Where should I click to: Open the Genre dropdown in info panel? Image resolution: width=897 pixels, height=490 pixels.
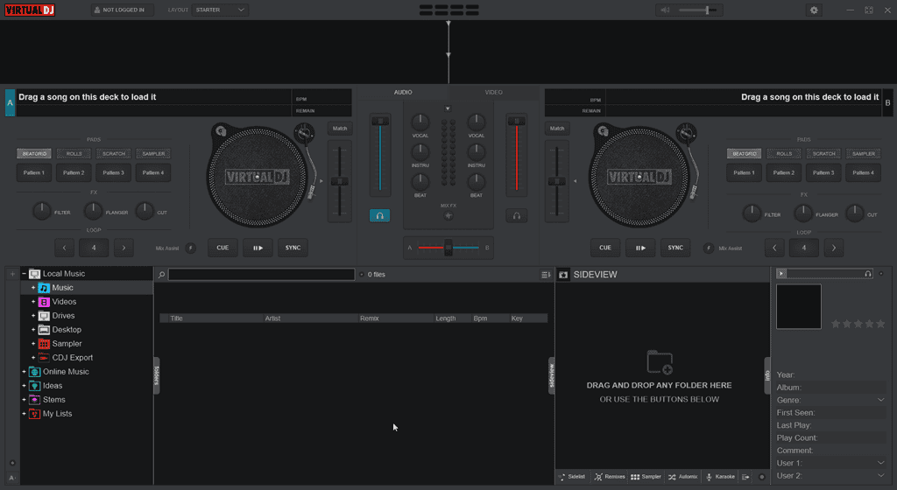pos(880,400)
